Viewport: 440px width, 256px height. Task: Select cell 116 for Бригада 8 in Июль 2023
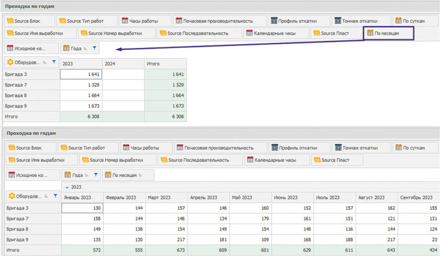tap(335, 229)
